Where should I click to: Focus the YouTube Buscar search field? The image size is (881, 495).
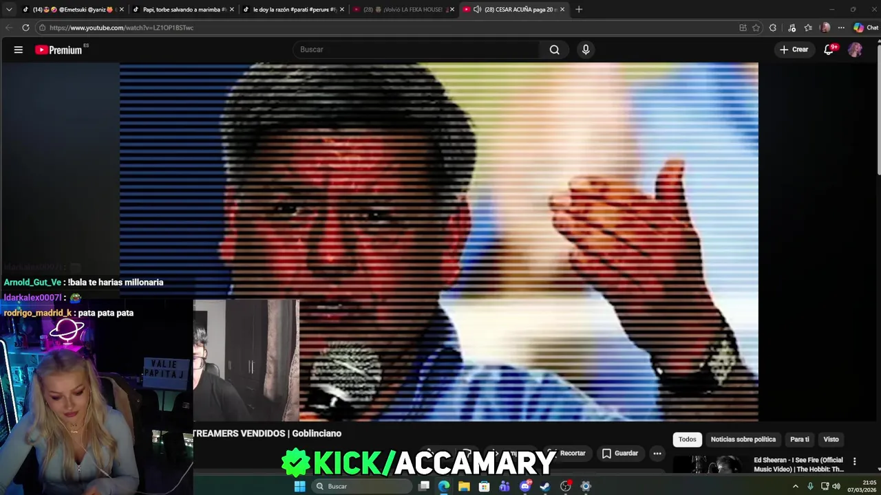pos(416,49)
